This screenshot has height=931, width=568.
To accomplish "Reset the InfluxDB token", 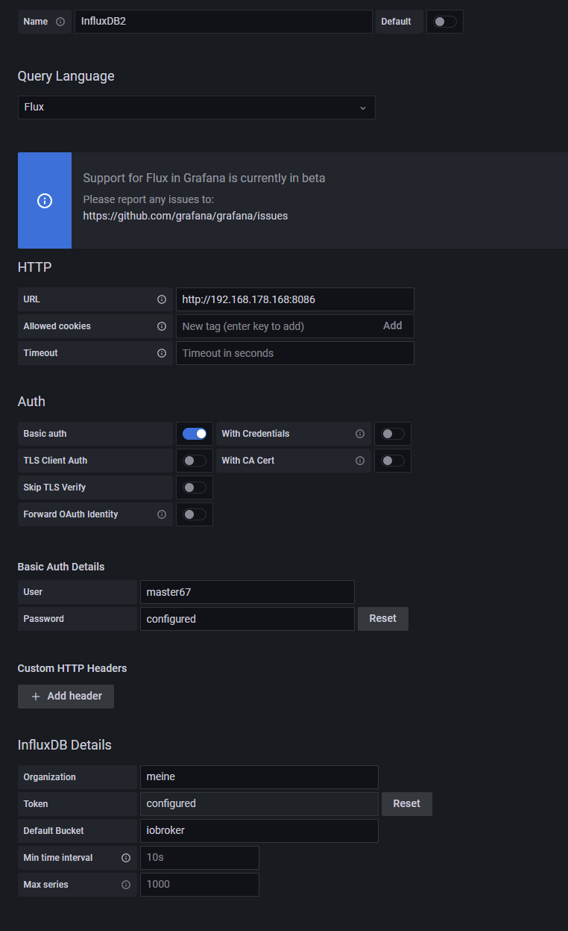I will (406, 804).
